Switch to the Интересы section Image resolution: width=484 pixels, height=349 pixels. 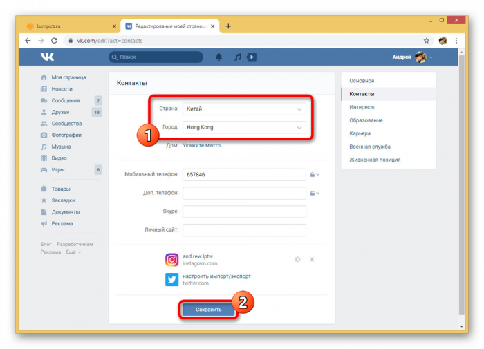362,107
